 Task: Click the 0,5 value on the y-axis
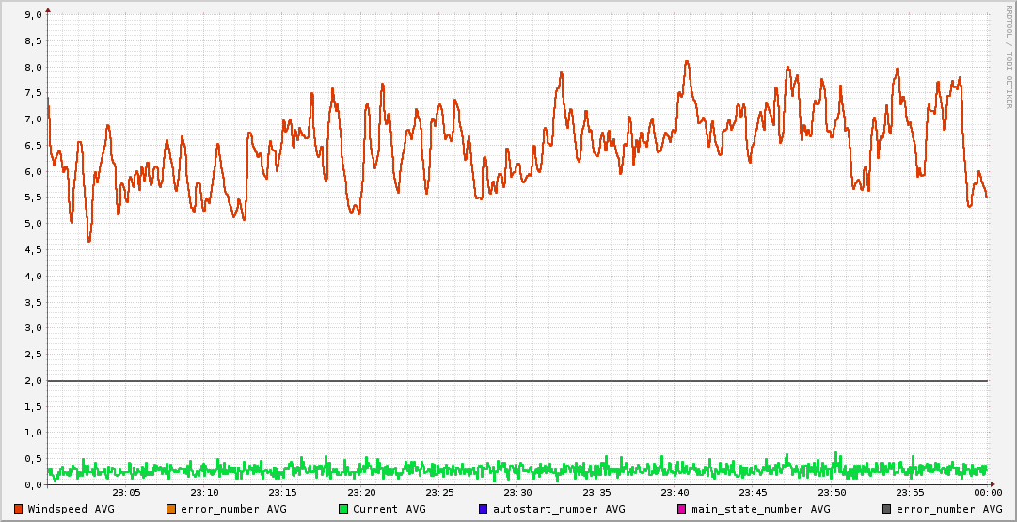(33, 459)
